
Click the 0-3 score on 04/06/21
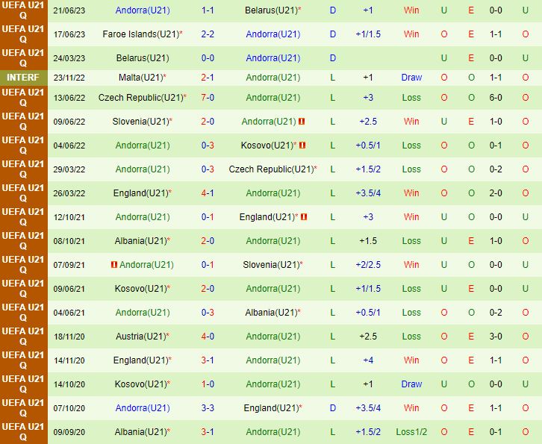coord(208,313)
